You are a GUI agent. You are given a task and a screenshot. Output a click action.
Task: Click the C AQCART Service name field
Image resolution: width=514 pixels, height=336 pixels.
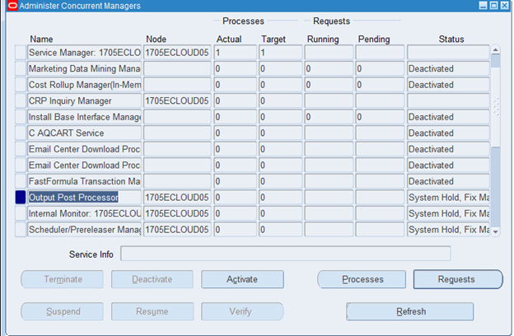(x=84, y=133)
